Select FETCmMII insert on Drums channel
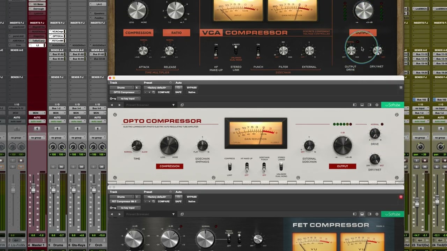The image size is (447, 251). (x=57, y=41)
